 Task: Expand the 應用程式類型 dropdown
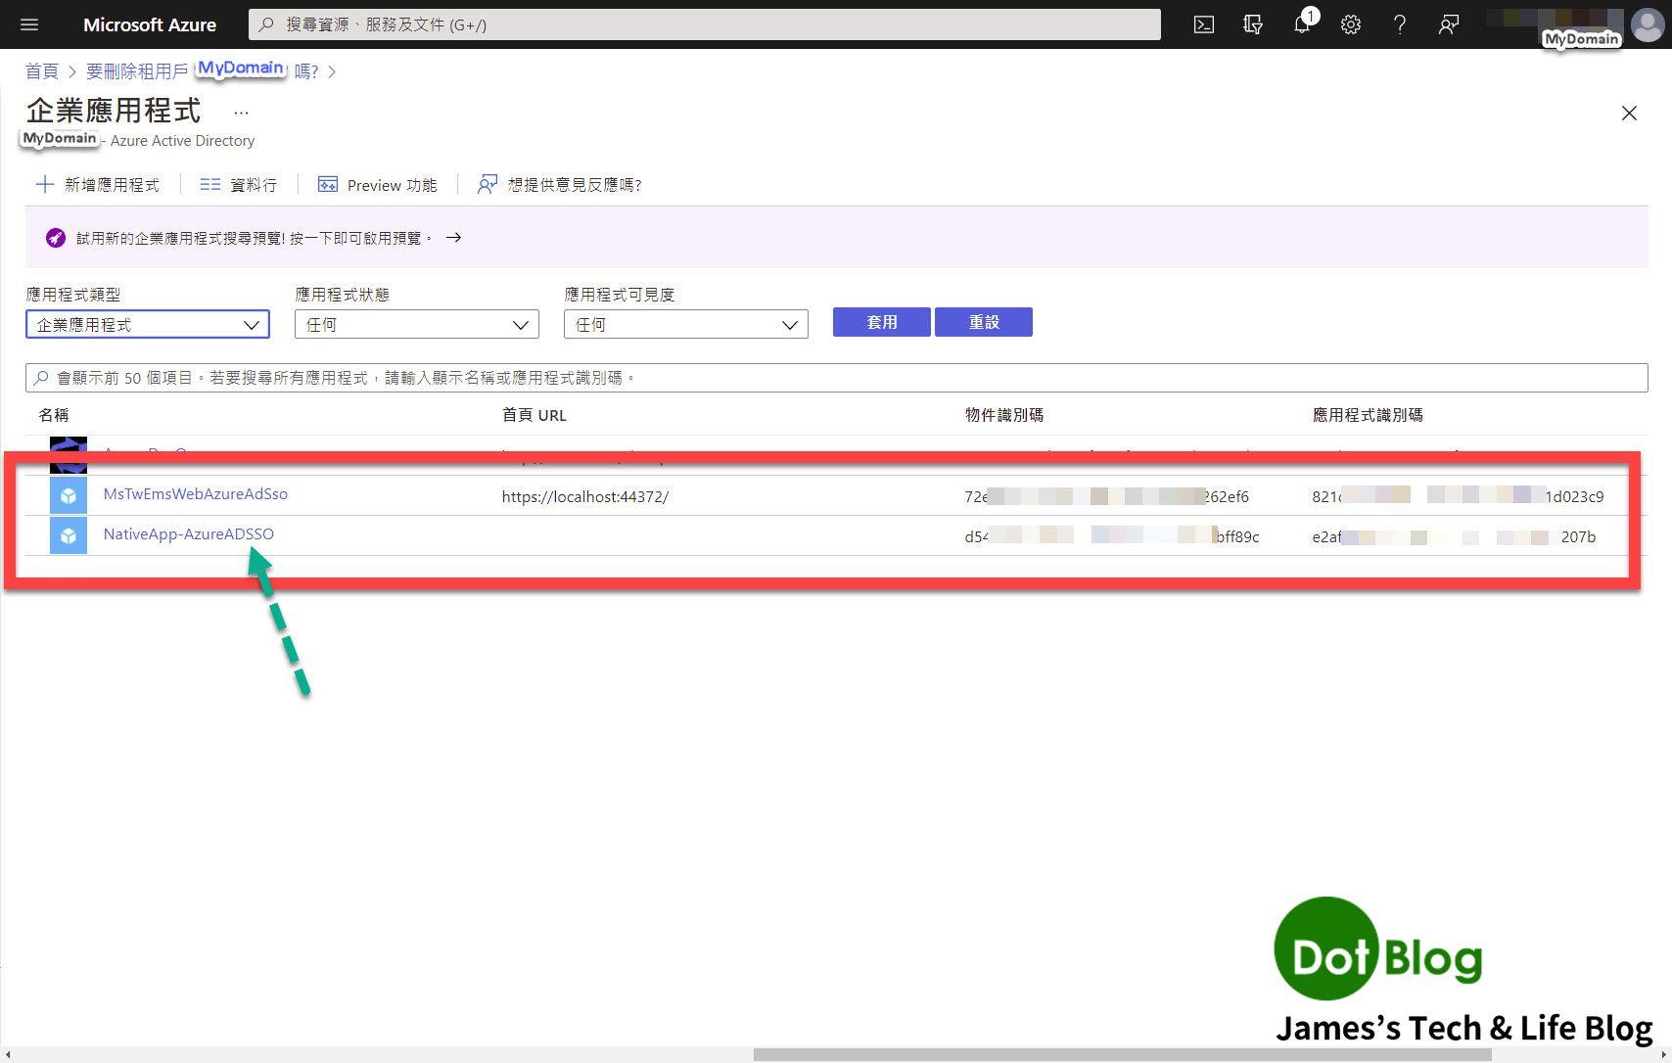148,324
